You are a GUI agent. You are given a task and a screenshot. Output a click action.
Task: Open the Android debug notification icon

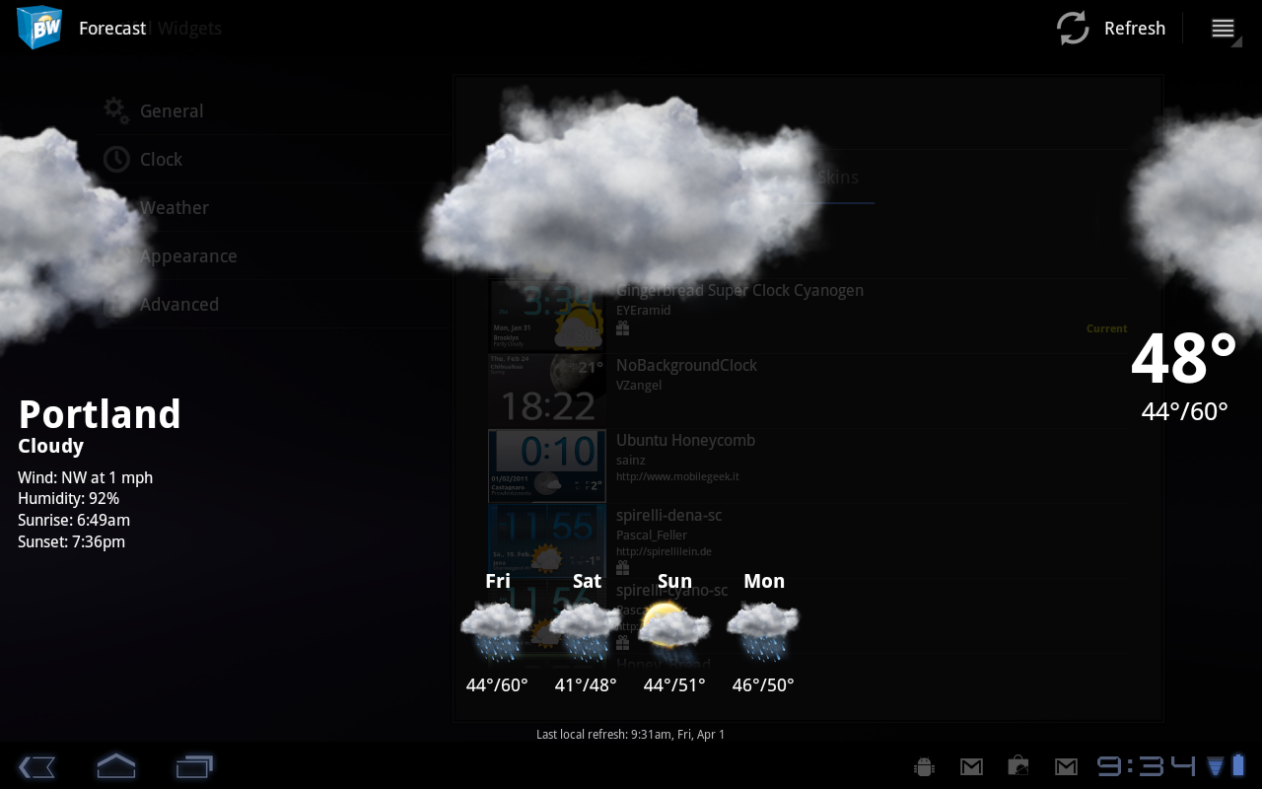924,766
